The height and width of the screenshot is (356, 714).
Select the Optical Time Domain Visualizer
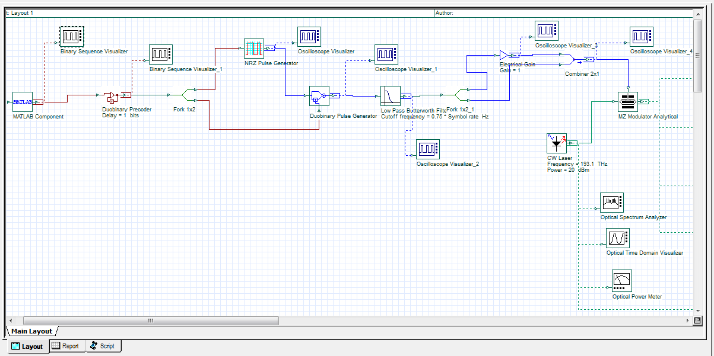point(617,239)
